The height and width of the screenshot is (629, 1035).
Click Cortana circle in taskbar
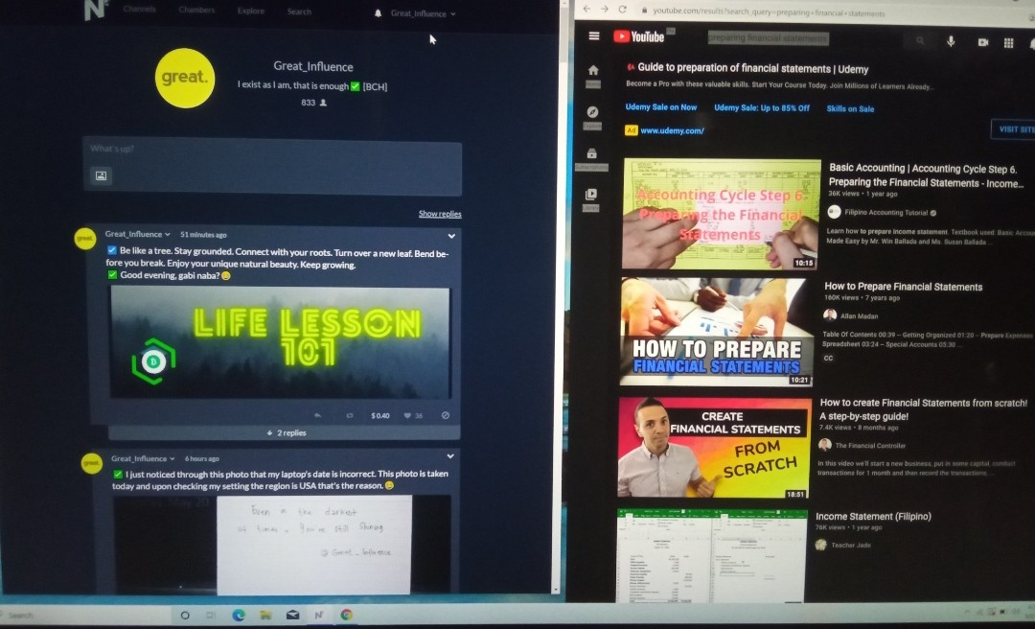[x=185, y=616]
